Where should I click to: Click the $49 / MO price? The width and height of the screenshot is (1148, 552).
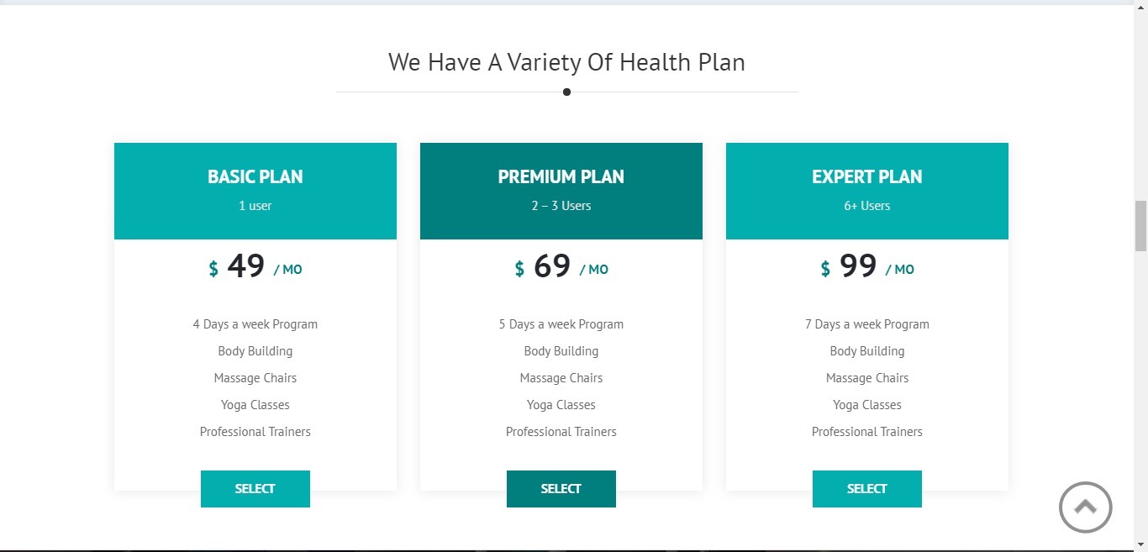255,267
